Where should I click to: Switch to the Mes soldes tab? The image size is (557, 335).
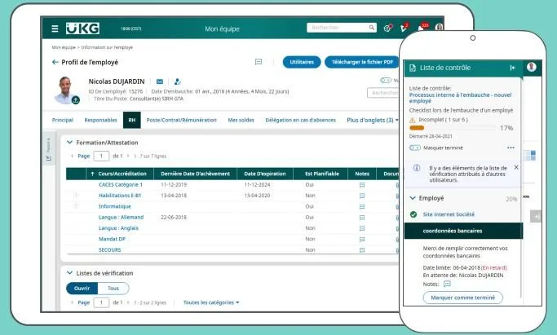pos(241,121)
